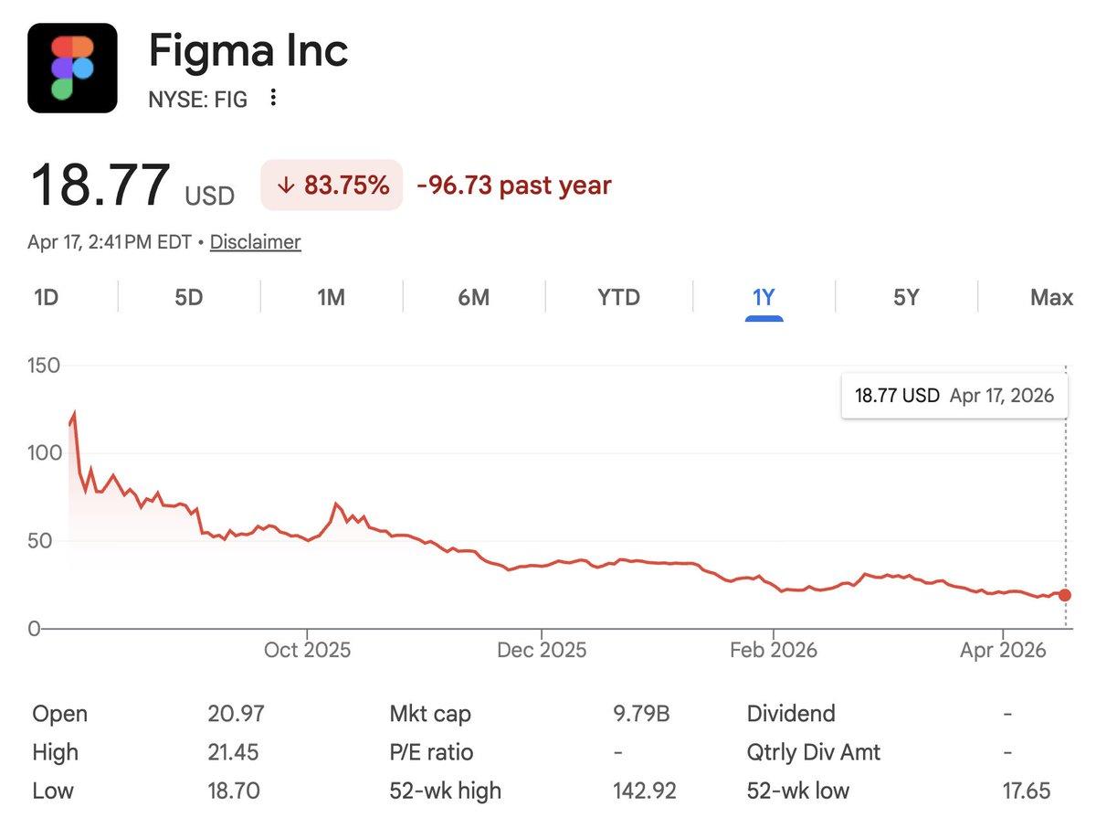Screen dimensions: 1096x839
Task: Open the three-dot more options menu
Action: [273, 98]
